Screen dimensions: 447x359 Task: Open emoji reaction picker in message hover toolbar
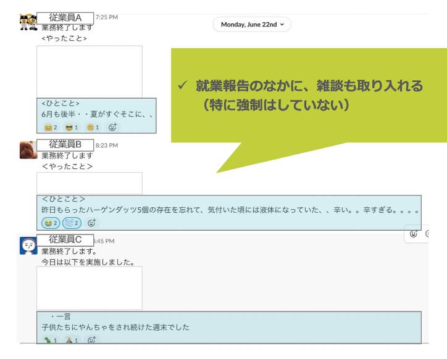[x=414, y=234]
